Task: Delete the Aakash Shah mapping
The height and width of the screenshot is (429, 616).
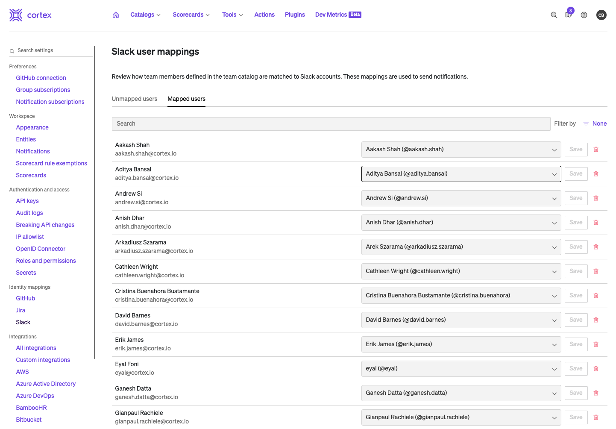Action: [595, 150]
